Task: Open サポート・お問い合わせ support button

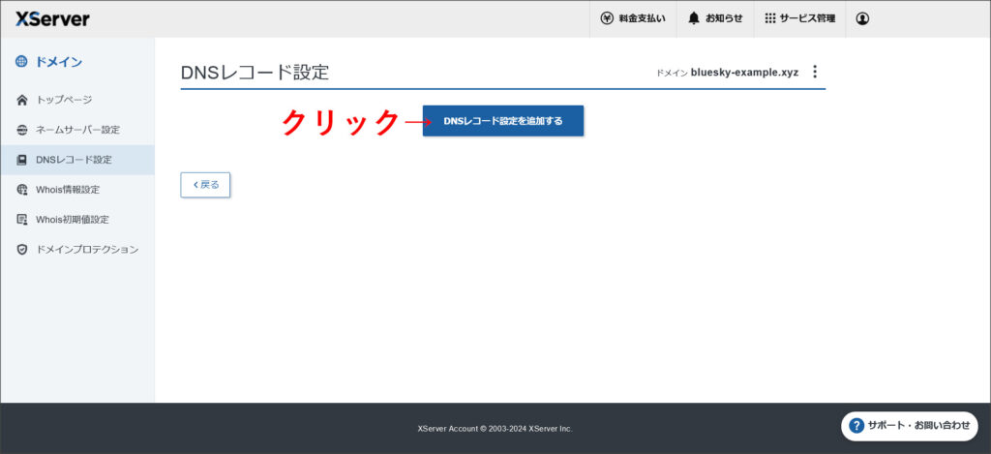Action: (x=910, y=426)
